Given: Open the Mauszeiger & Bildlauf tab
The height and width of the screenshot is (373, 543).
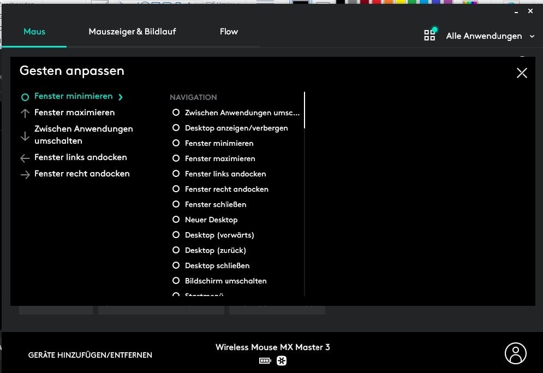Looking at the screenshot, I should pyautogui.click(x=132, y=32).
